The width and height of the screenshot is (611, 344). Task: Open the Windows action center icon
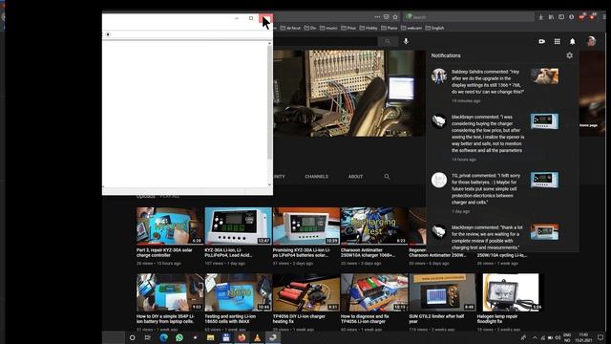click(x=600, y=337)
